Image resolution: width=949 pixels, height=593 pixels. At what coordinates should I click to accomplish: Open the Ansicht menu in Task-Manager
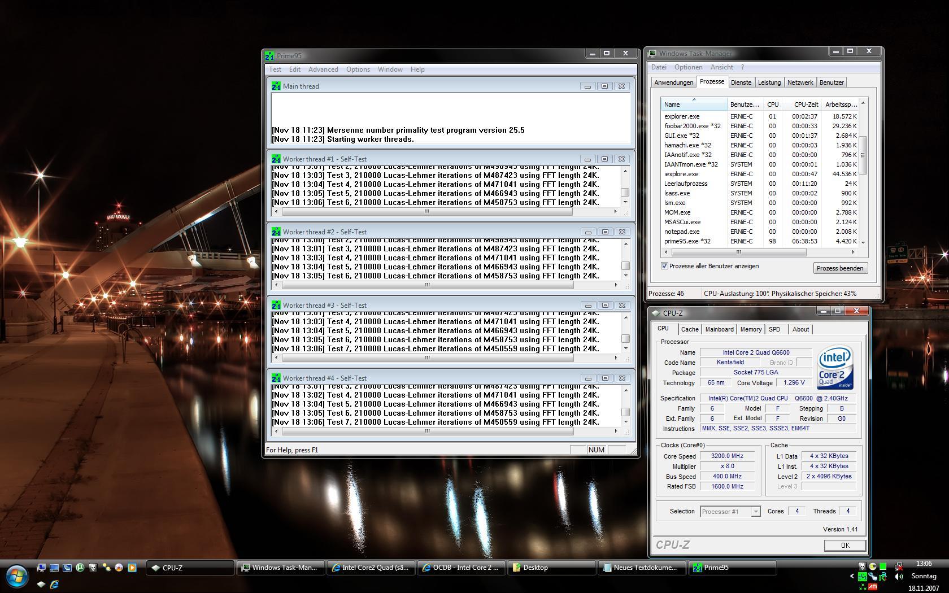point(722,67)
